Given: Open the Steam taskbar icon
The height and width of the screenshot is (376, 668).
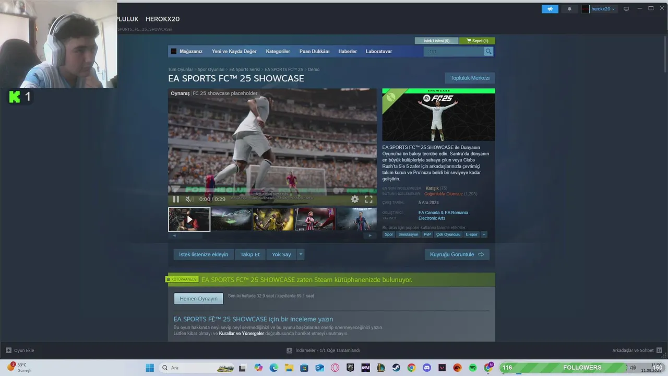Looking at the screenshot, I should point(396,368).
